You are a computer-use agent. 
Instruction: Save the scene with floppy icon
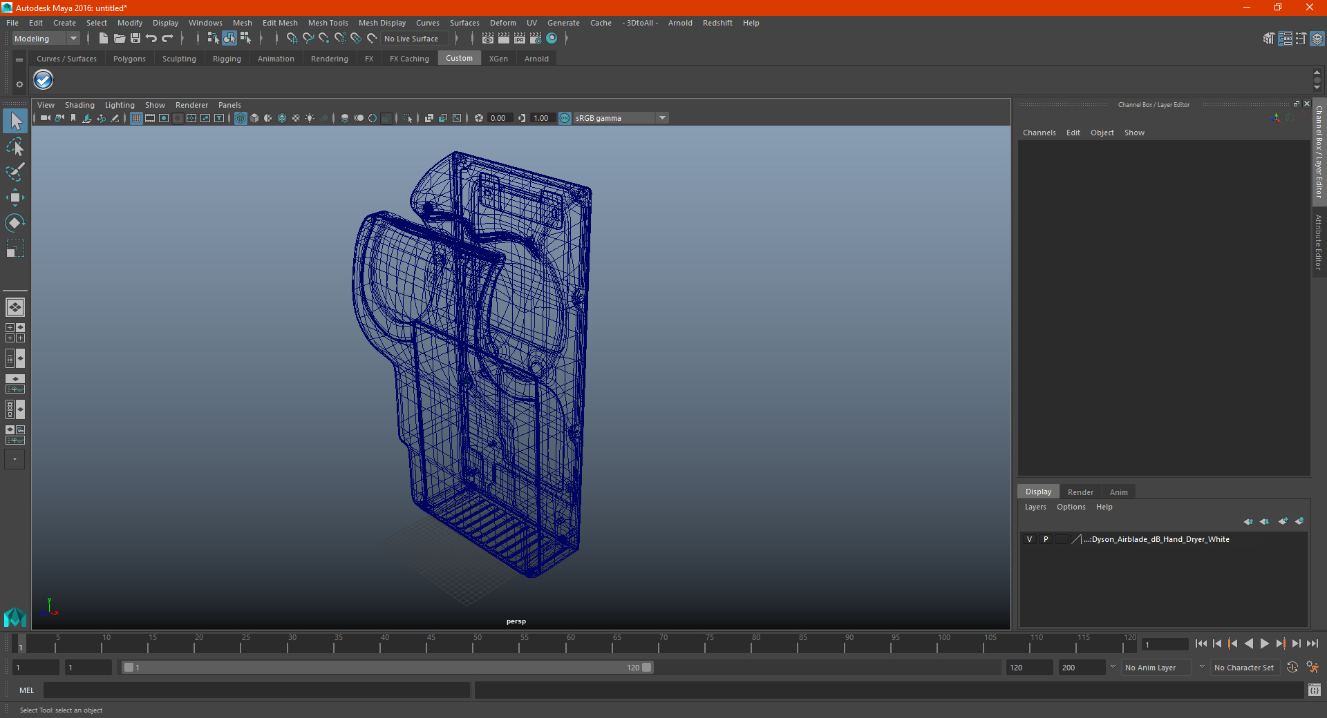click(x=135, y=39)
